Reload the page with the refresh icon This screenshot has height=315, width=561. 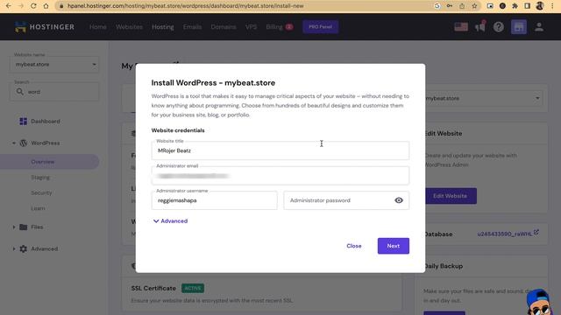click(x=33, y=6)
